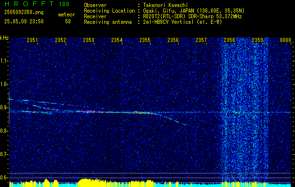The image size is (295, 187).
Task: Click time marker 2359
Action: (257, 40)
